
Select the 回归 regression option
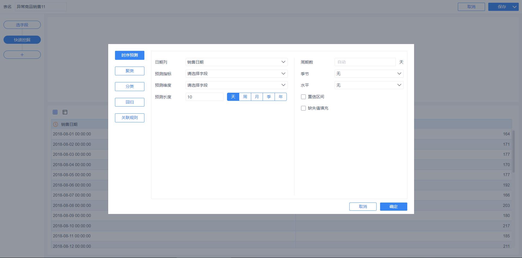pyautogui.click(x=130, y=102)
